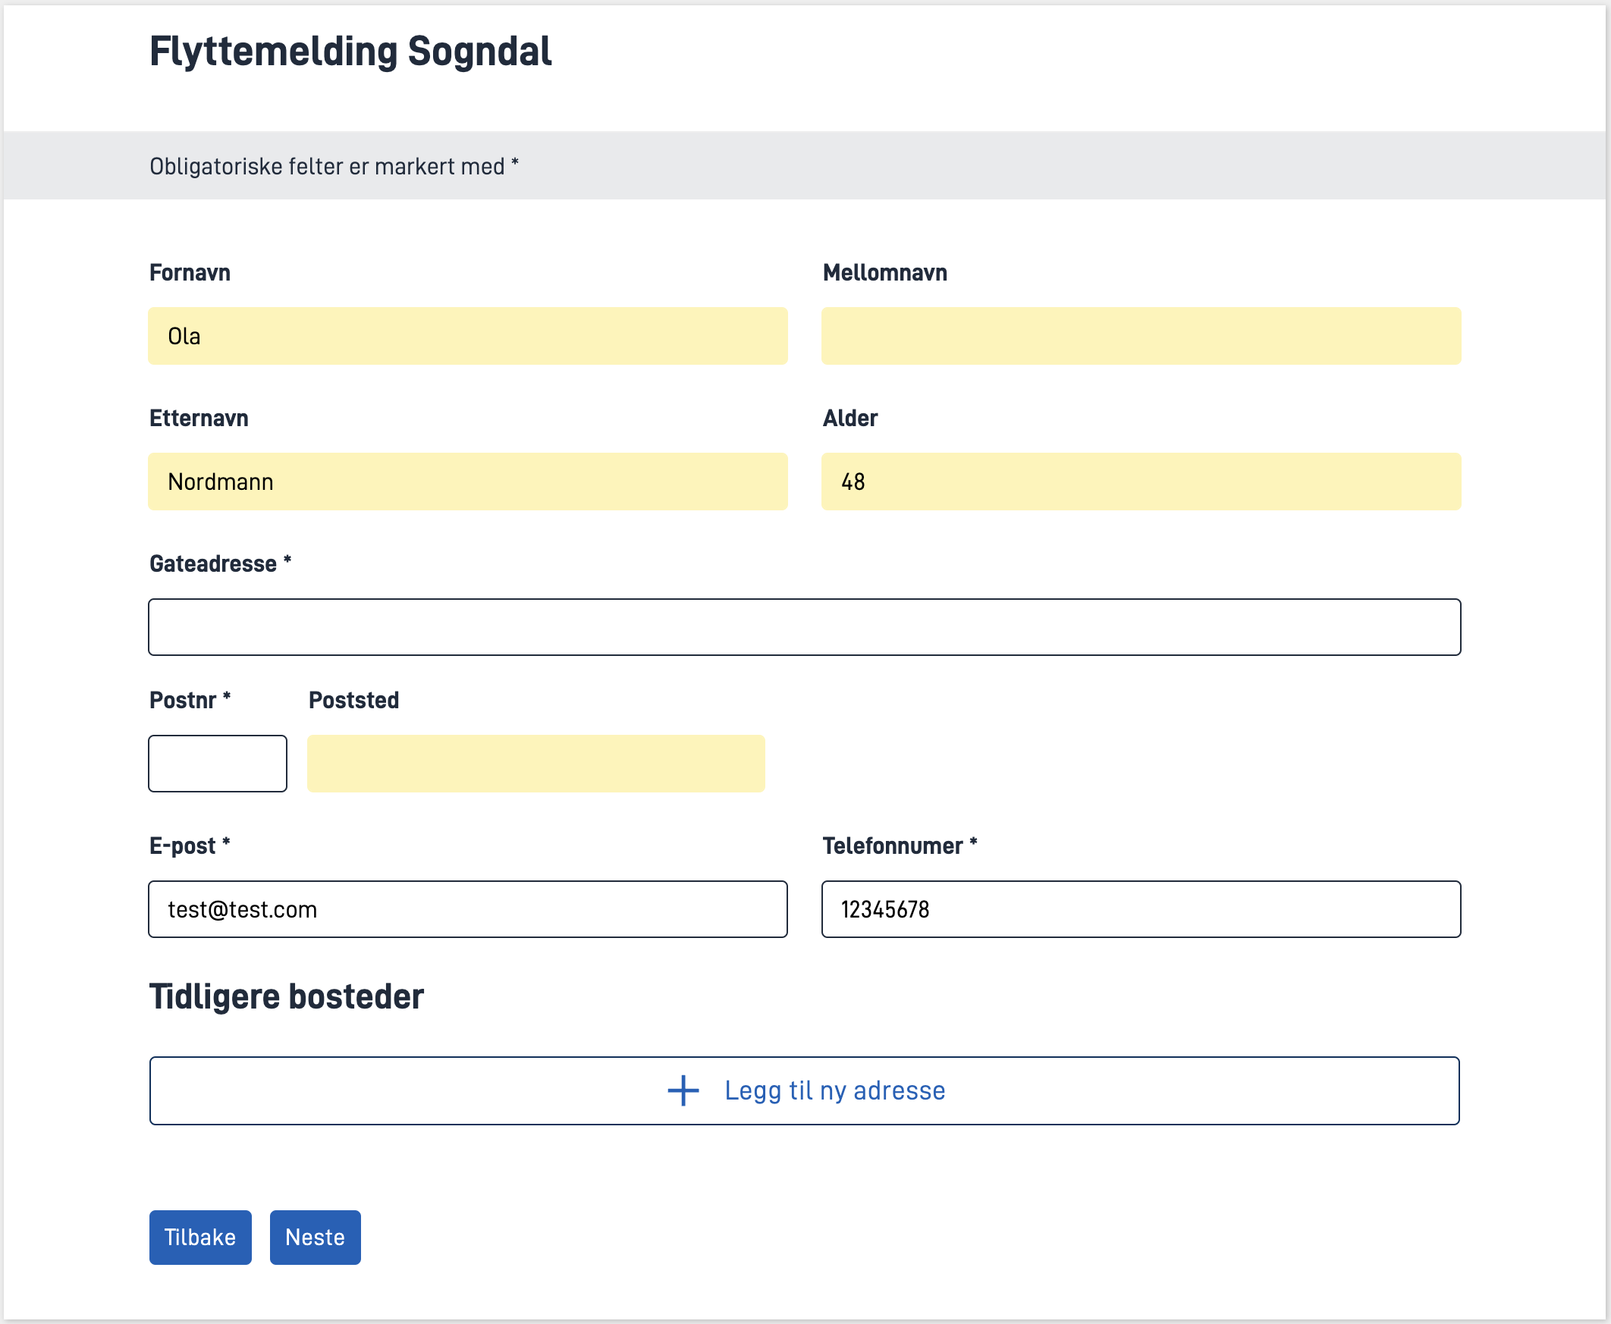Select the E-post field containing test@test.com
This screenshot has height=1324, width=1611.
[x=466, y=909]
